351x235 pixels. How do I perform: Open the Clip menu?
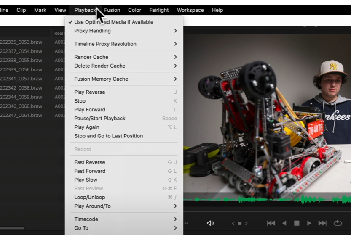(x=21, y=10)
